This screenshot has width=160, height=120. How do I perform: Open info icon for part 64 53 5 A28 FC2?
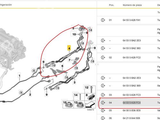tap(103, 57)
